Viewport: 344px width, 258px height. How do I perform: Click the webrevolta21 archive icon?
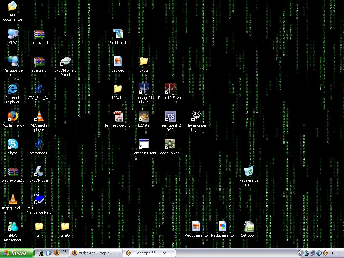(13, 174)
